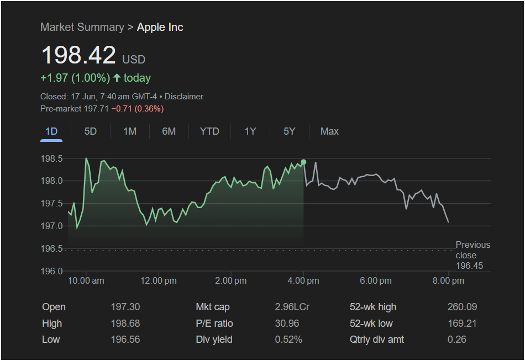The image size is (525, 361).
Task: Click the 6:00 pm x-axis label
Action: tap(376, 281)
